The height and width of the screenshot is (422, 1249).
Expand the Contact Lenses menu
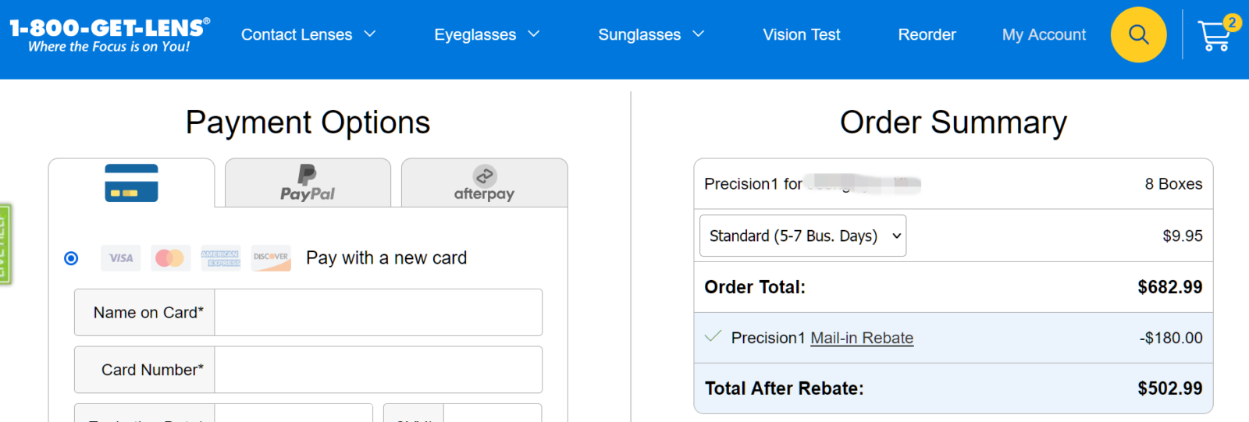point(308,34)
